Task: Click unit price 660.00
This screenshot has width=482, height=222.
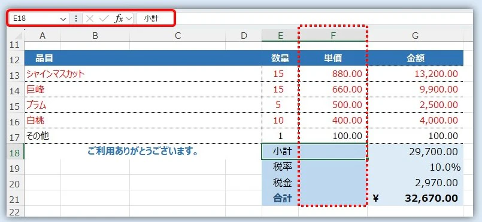Action: click(333, 89)
